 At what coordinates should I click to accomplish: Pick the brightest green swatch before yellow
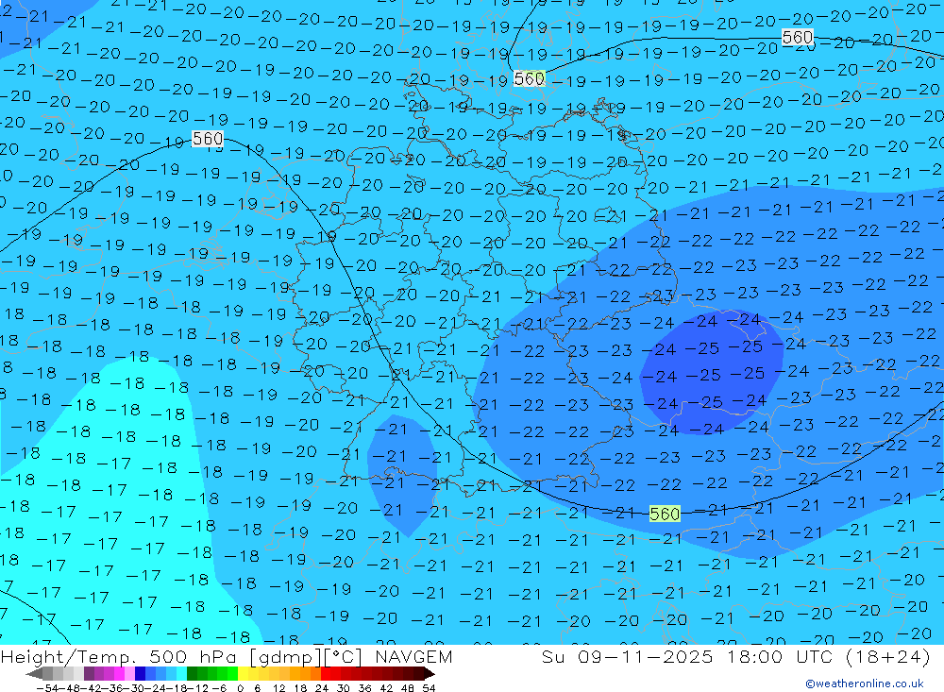click(x=233, y=673)
